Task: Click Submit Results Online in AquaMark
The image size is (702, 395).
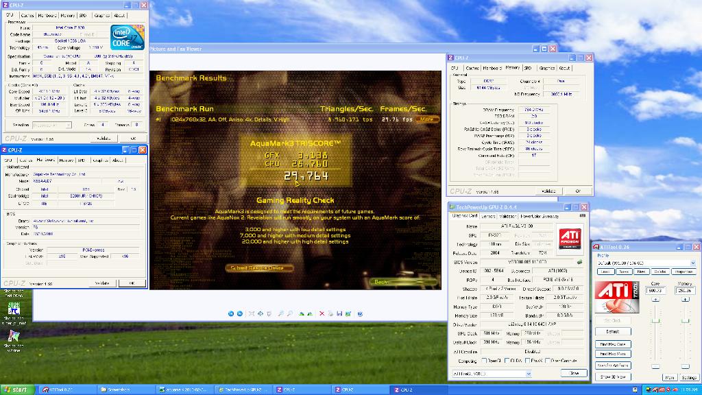Action: pos(260,268)
